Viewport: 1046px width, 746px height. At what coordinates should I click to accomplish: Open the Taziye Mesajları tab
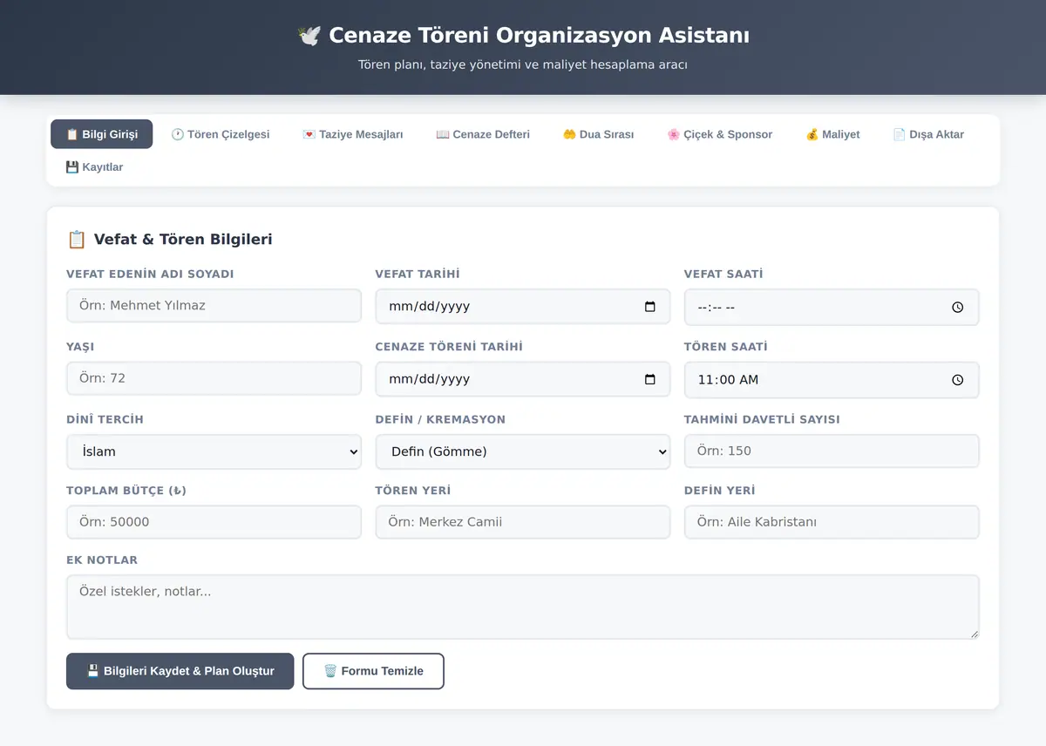coord(353,134)
